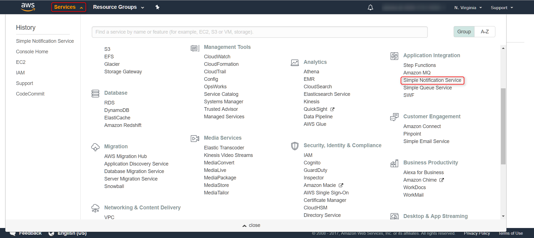This screenshot has height=238, width=534.
Task: Open Athena service
Action: (x=311, y=72)
